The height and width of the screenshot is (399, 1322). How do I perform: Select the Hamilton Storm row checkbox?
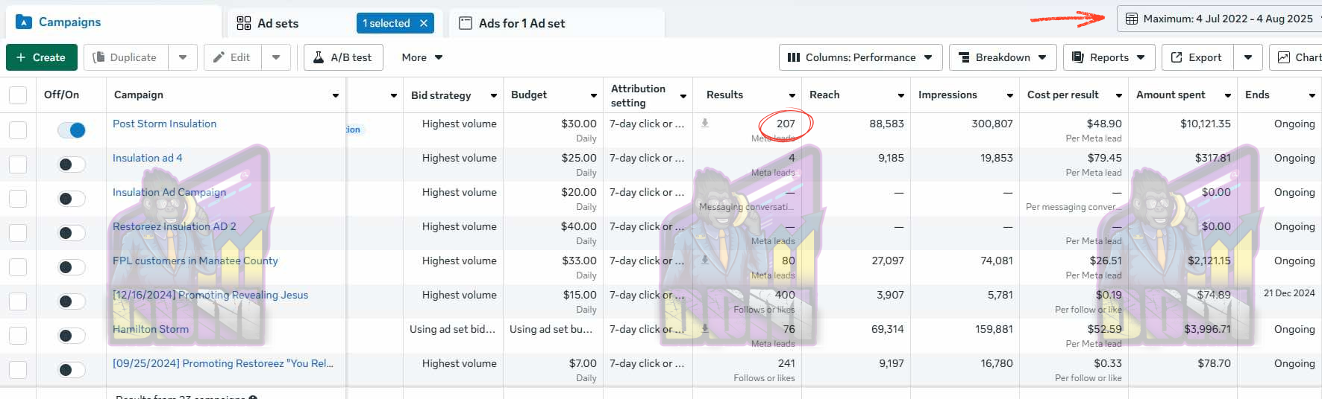point(18,336)
